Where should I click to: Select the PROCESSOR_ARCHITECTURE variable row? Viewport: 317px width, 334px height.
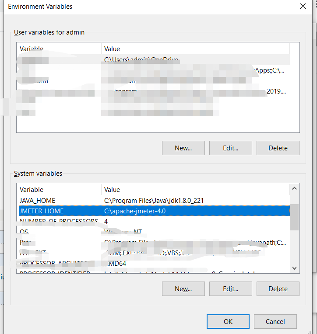[154, 264]
